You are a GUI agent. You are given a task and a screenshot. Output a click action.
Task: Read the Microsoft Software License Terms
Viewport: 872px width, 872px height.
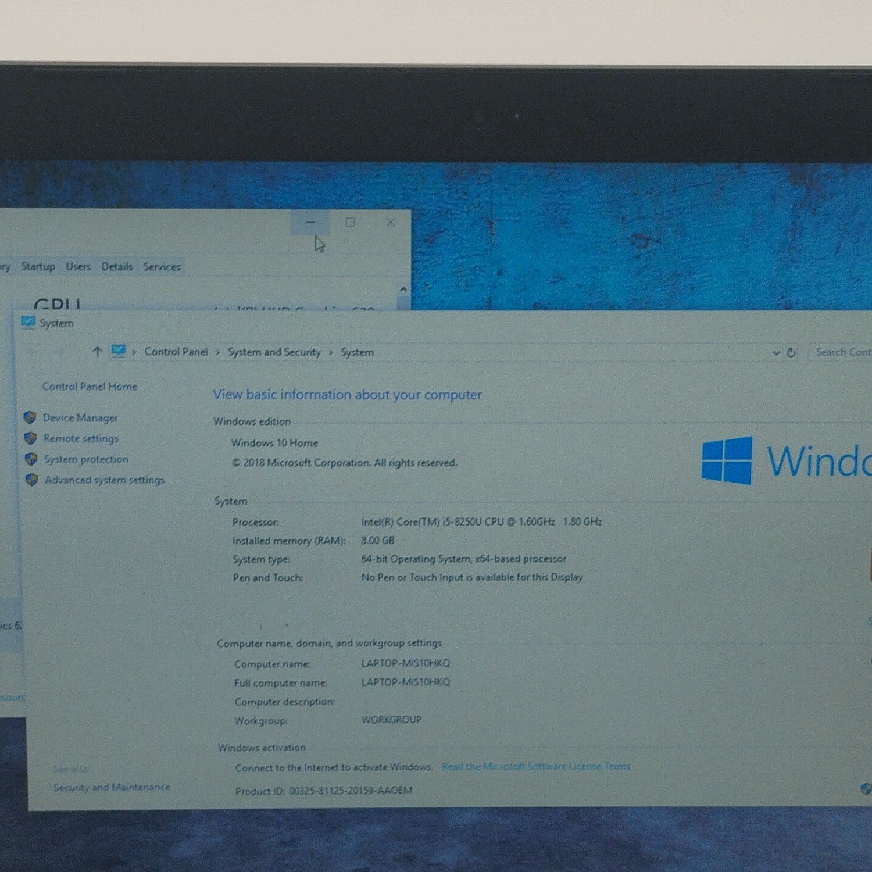click(536, 766)
